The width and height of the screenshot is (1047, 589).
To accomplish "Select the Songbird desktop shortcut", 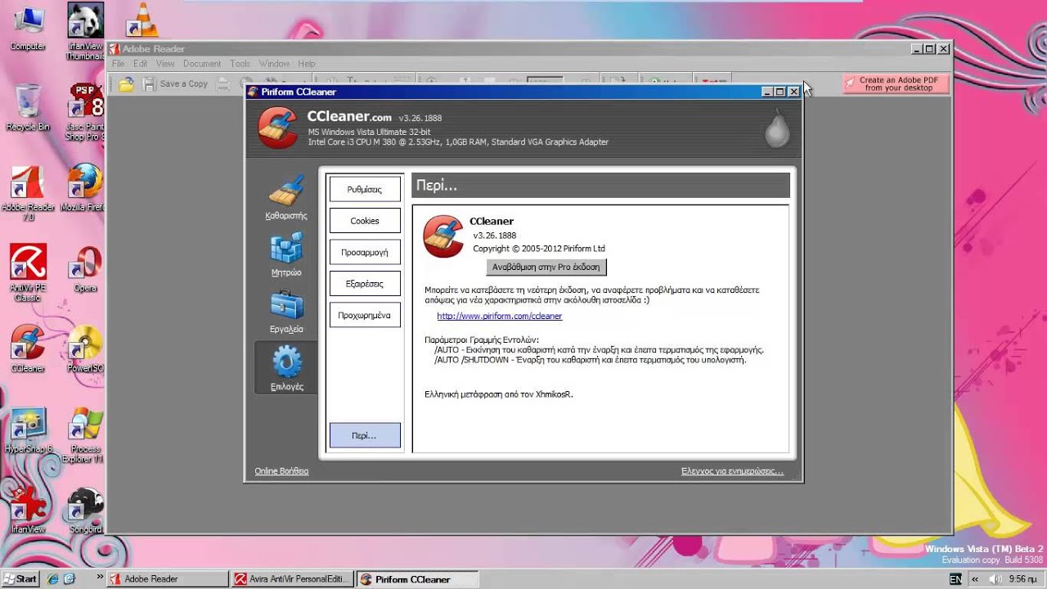I will tap(85, 510).
